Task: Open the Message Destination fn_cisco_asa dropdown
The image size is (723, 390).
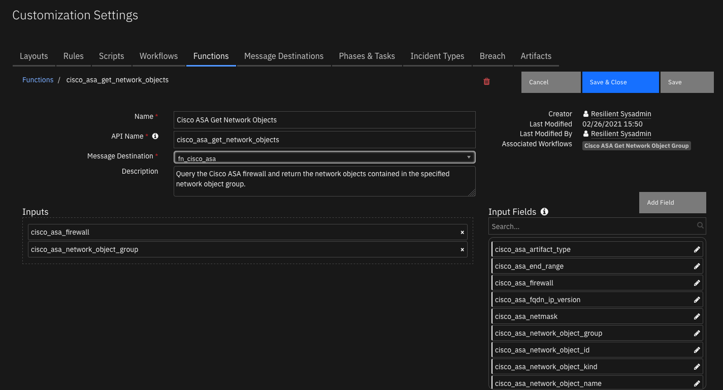Action: 324,157
